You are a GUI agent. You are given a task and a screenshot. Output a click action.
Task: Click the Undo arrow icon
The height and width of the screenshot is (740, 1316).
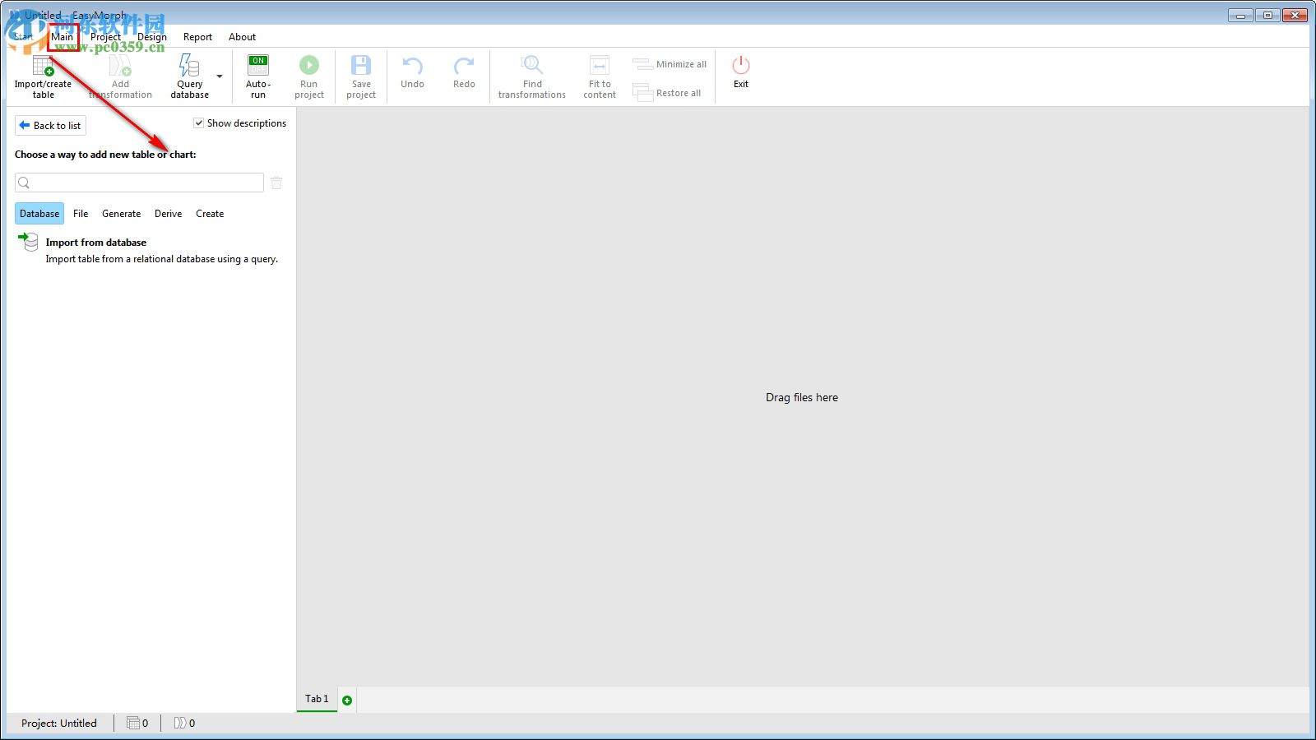tap(412, 65)
